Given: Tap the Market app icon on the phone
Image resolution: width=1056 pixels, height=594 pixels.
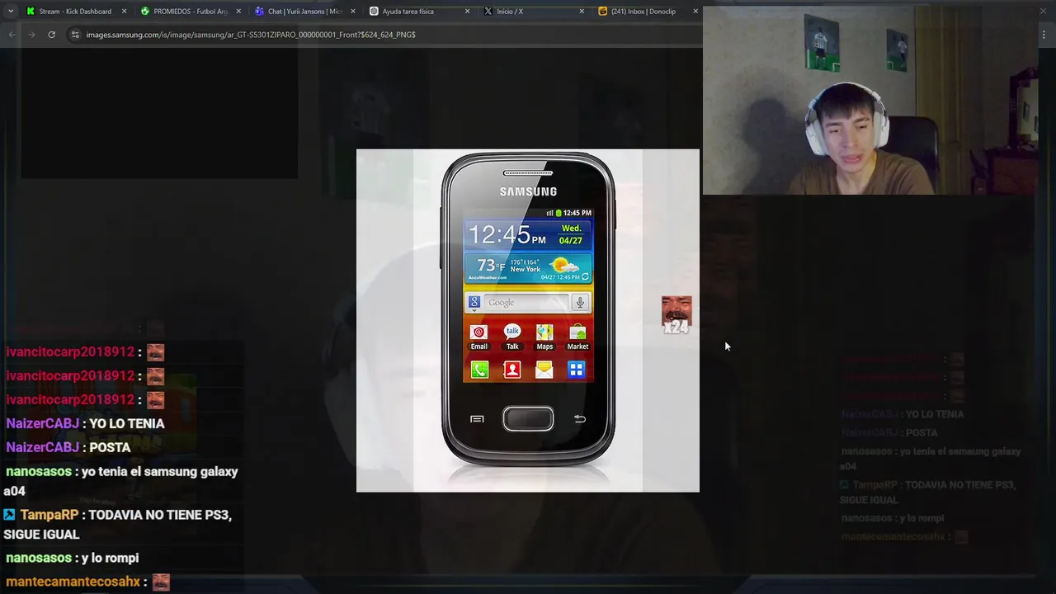Looking at the screenshot, I should click(x=577, y=337).
